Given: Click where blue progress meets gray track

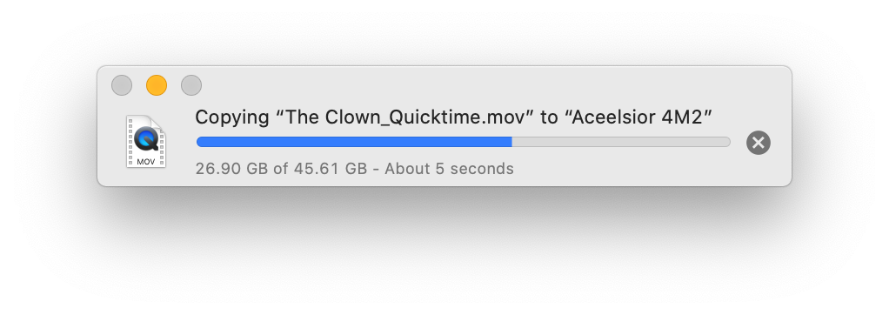Looking at the screenshot, I should [x=512, y=142].
